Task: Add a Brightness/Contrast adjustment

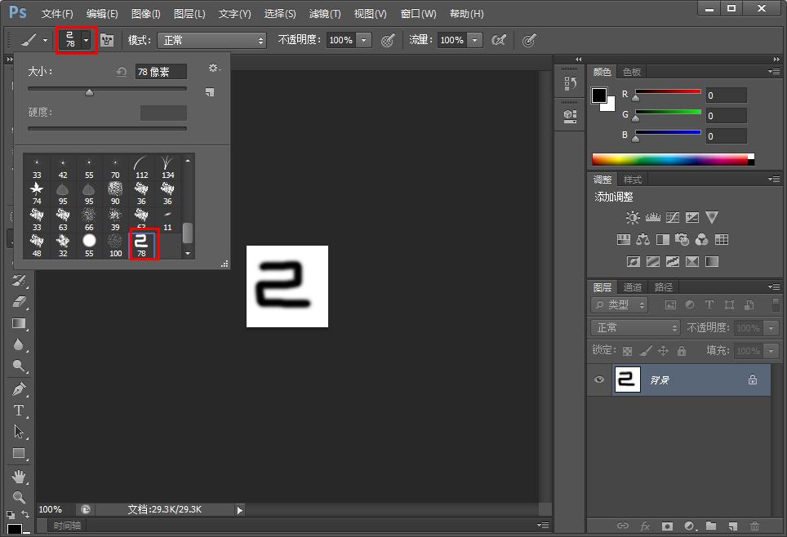Action: [x=632, y=218]
